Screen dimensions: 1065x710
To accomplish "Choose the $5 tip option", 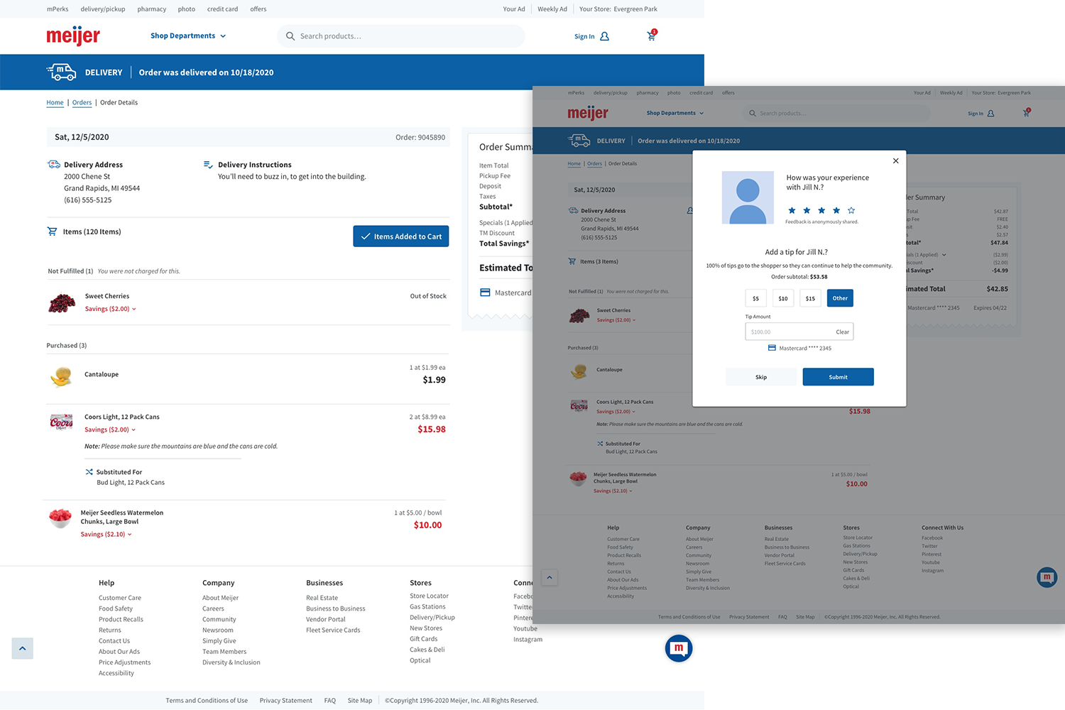I will pos(755,298).
